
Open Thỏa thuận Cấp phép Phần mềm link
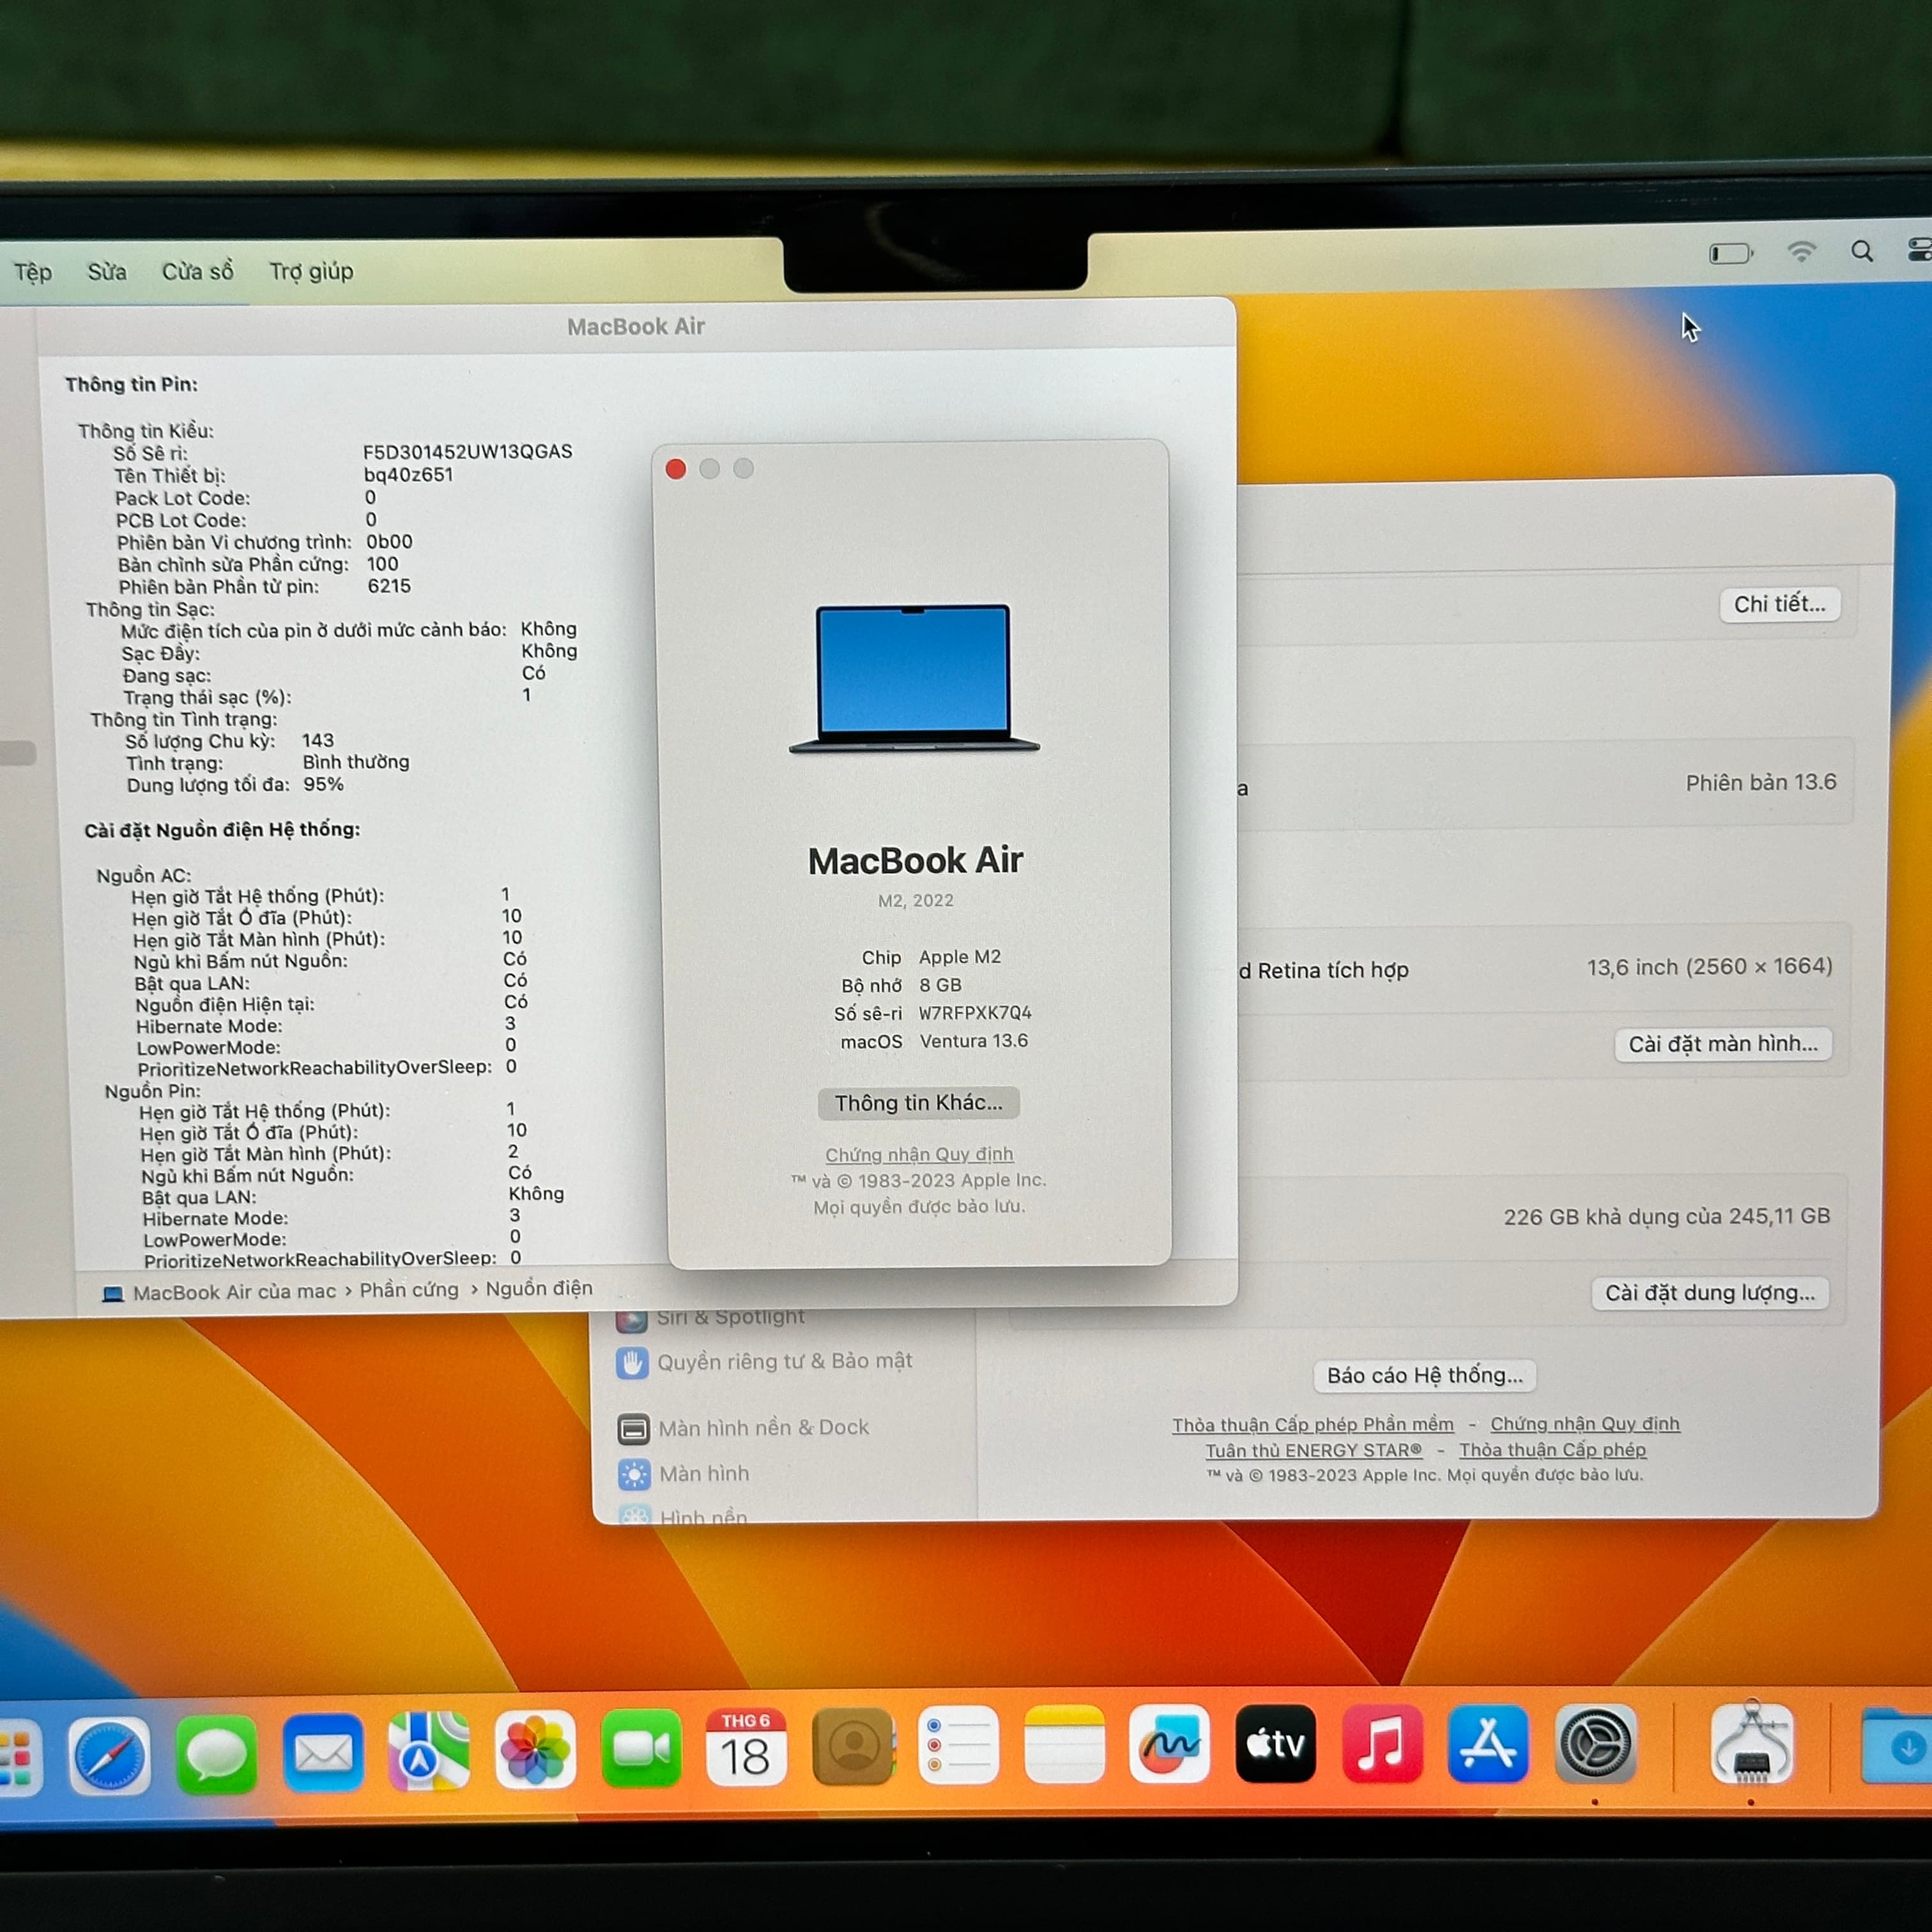tap(1313, 1425)
